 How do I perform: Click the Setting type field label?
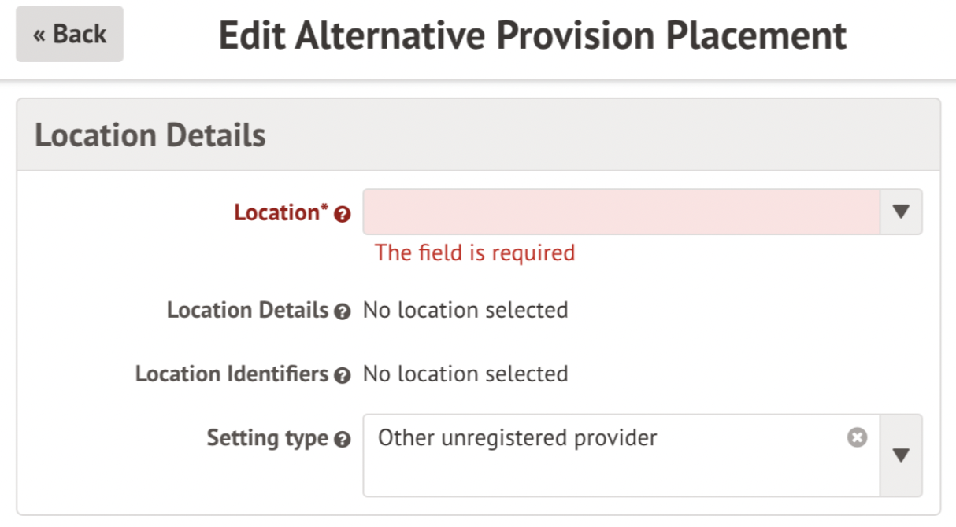coord(267,438)
